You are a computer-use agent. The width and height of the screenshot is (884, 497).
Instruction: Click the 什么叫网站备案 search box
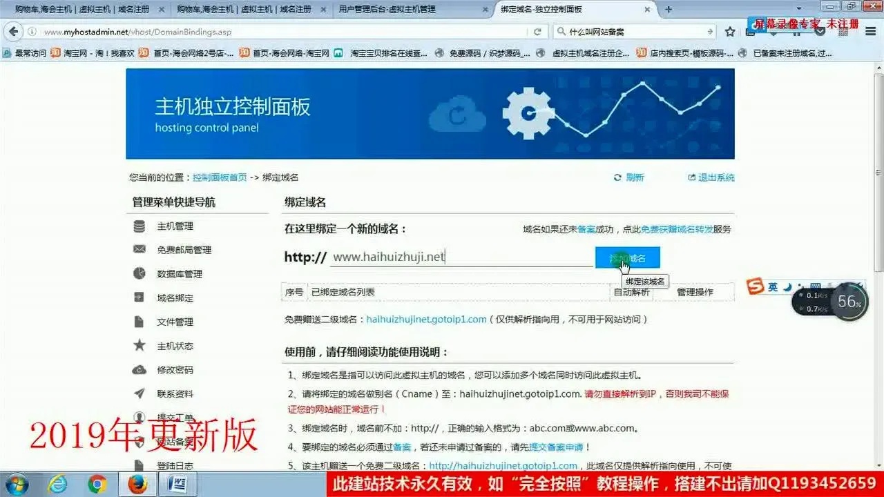(634, 32)
